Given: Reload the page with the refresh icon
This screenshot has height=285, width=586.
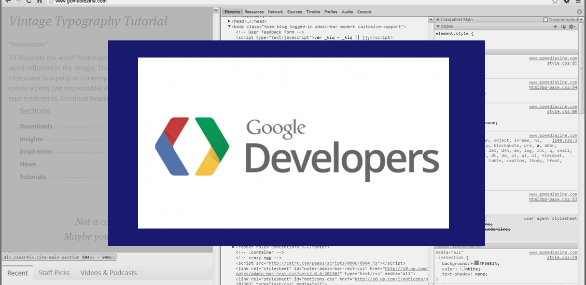Looking at the screenshot, I should (x=29, y=2).
